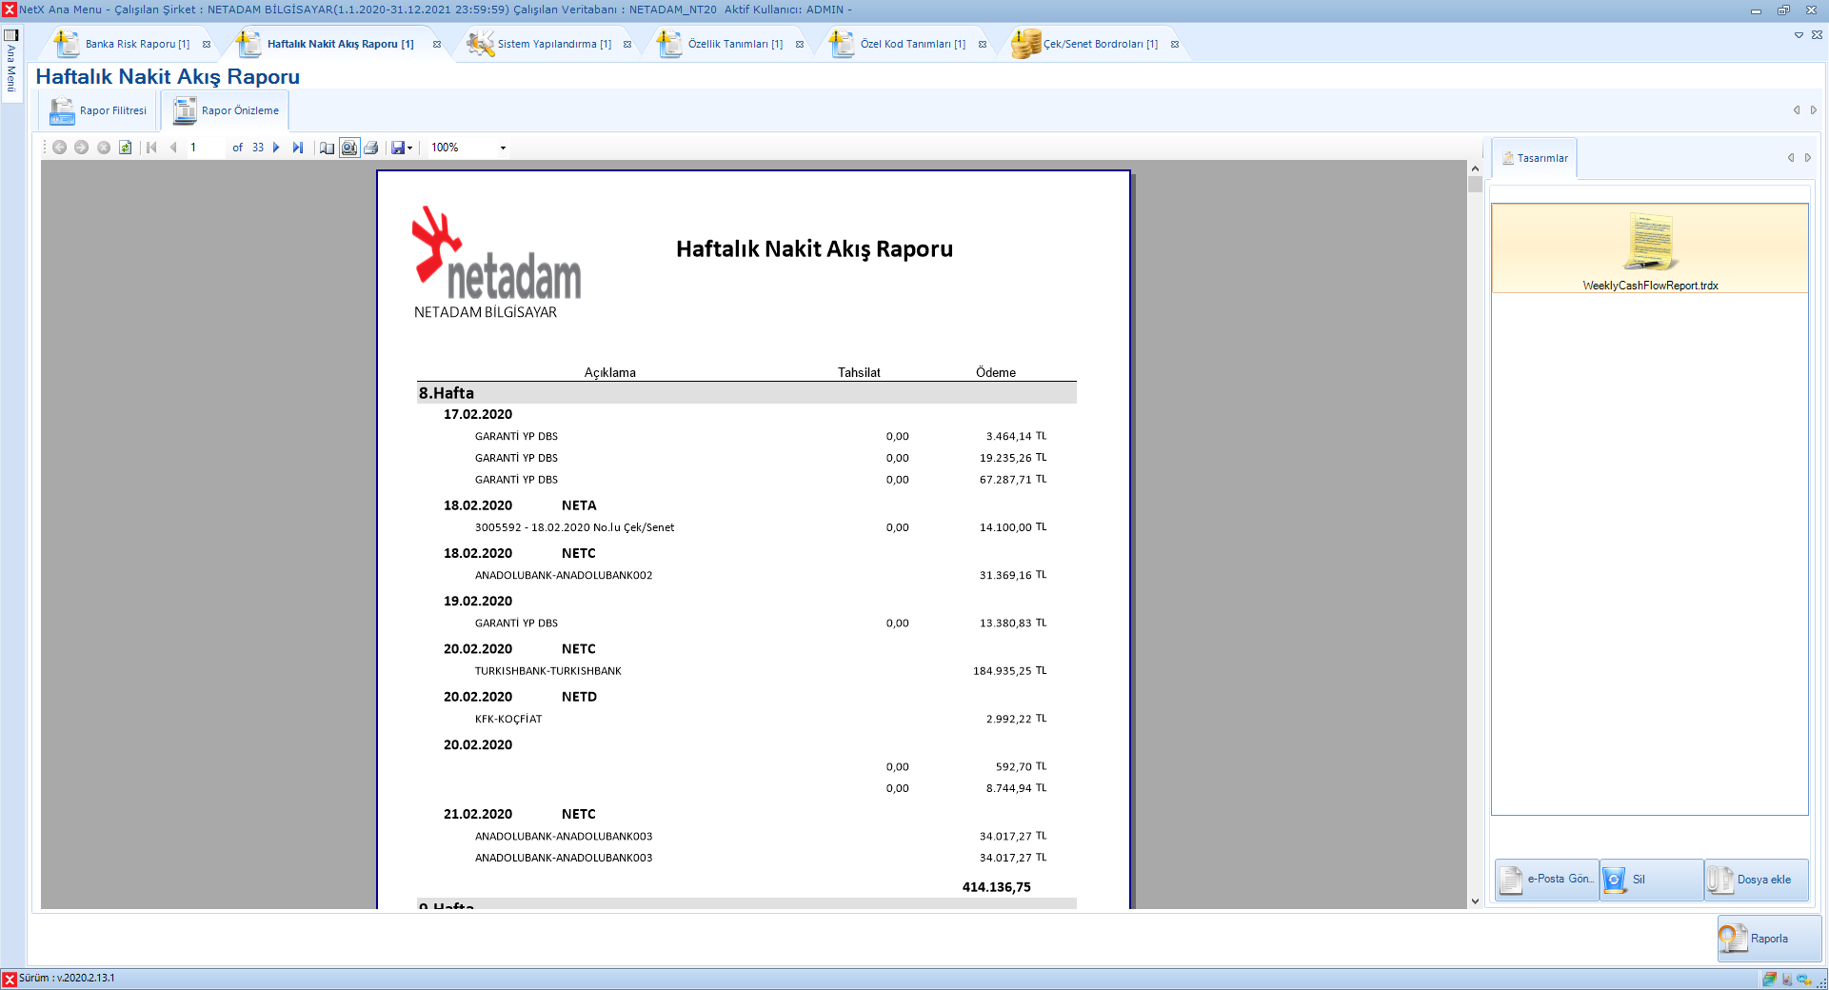The image size is (1829, 990).
Task: Click the total page count 33
Action: pos(258,148)
